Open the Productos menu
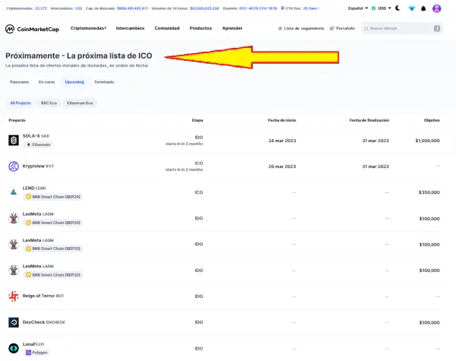This screenshot has width=456, height=361. click(201, 28)
